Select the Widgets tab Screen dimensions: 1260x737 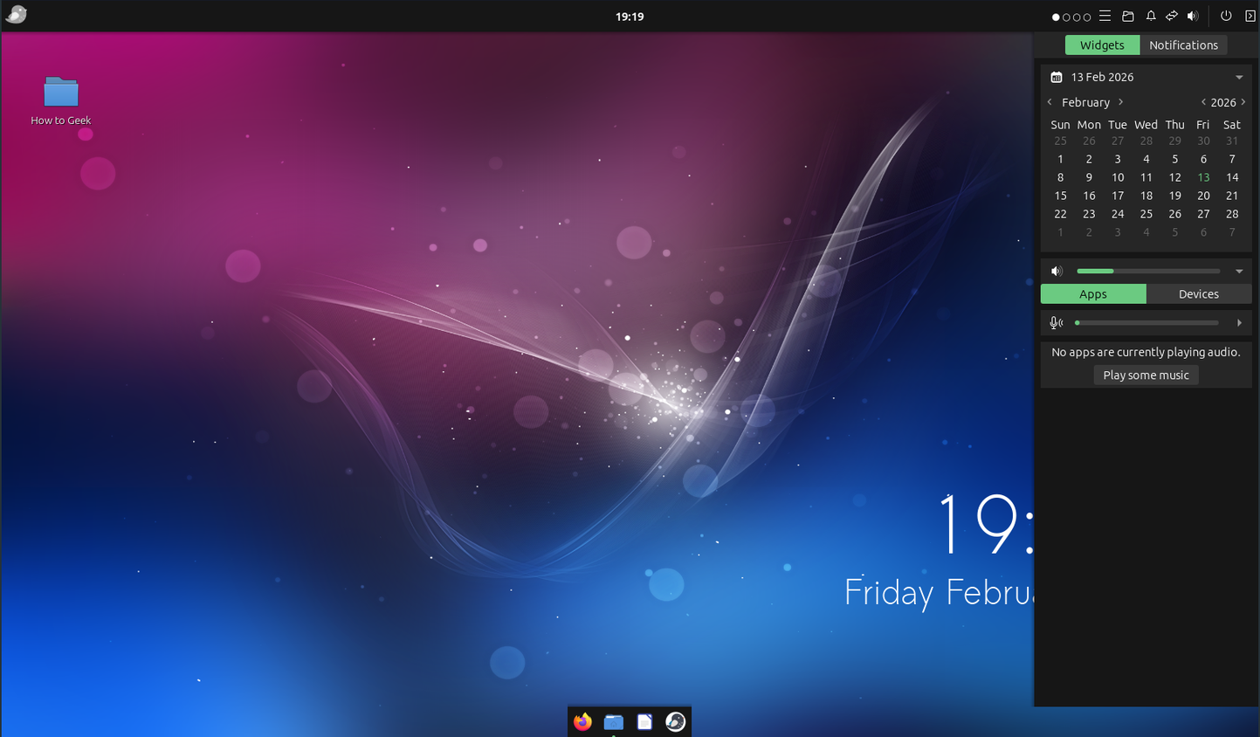tap(1102, 45)
